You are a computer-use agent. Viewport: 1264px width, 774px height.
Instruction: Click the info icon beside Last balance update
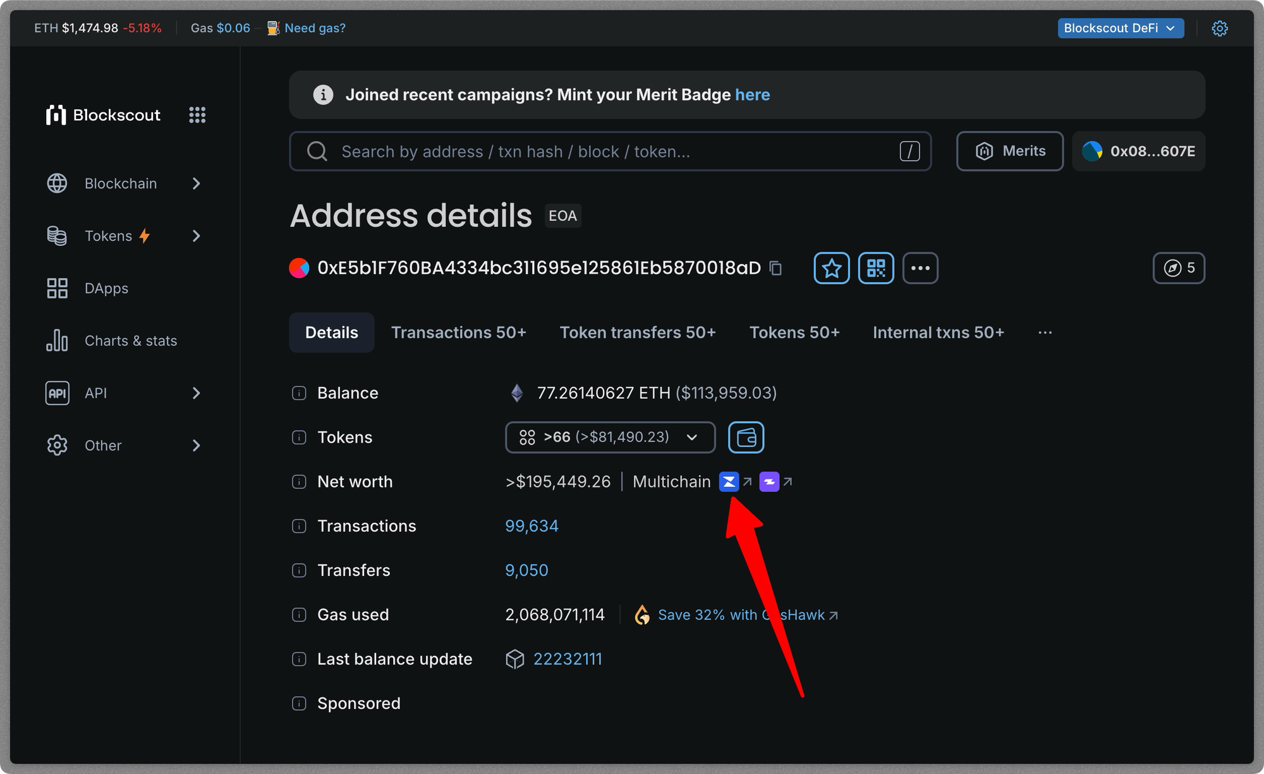[x=299, y=659]
